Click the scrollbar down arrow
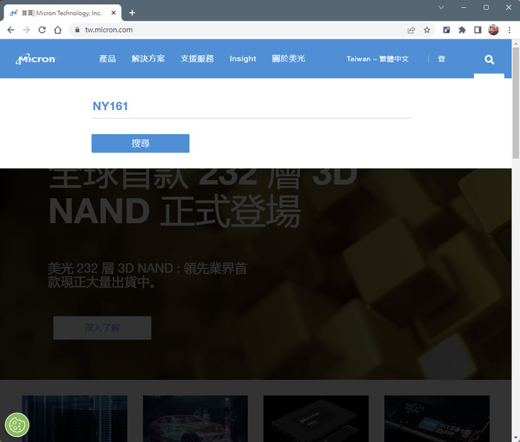The height and width of the screenshot is (442, 520). [x=516, y=438]
